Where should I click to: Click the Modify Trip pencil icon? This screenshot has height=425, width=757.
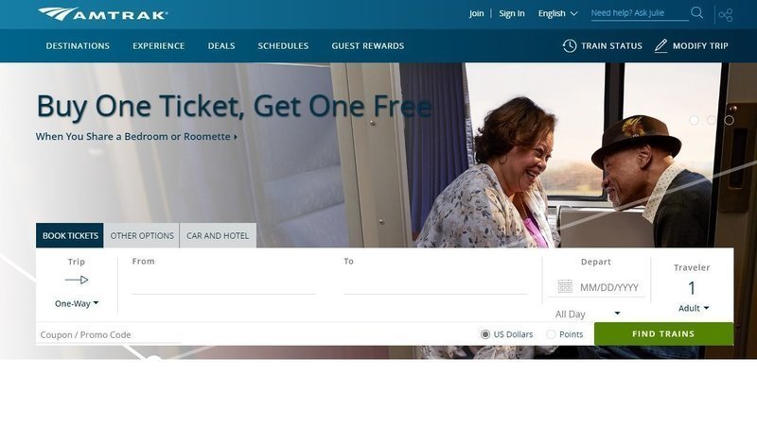660,45
